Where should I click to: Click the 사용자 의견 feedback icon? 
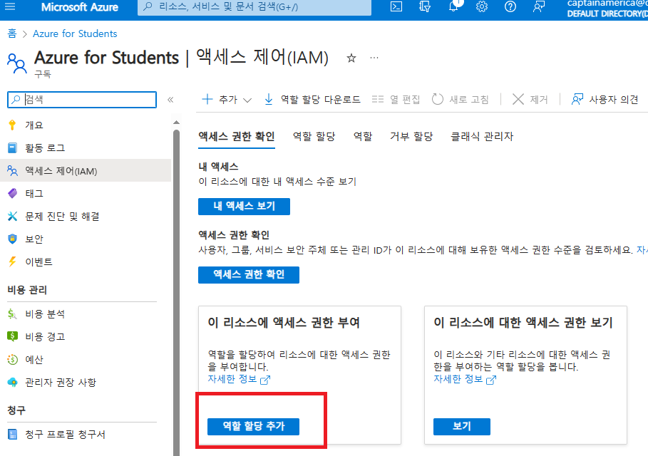pyautogui.click(x=577, y=100)
